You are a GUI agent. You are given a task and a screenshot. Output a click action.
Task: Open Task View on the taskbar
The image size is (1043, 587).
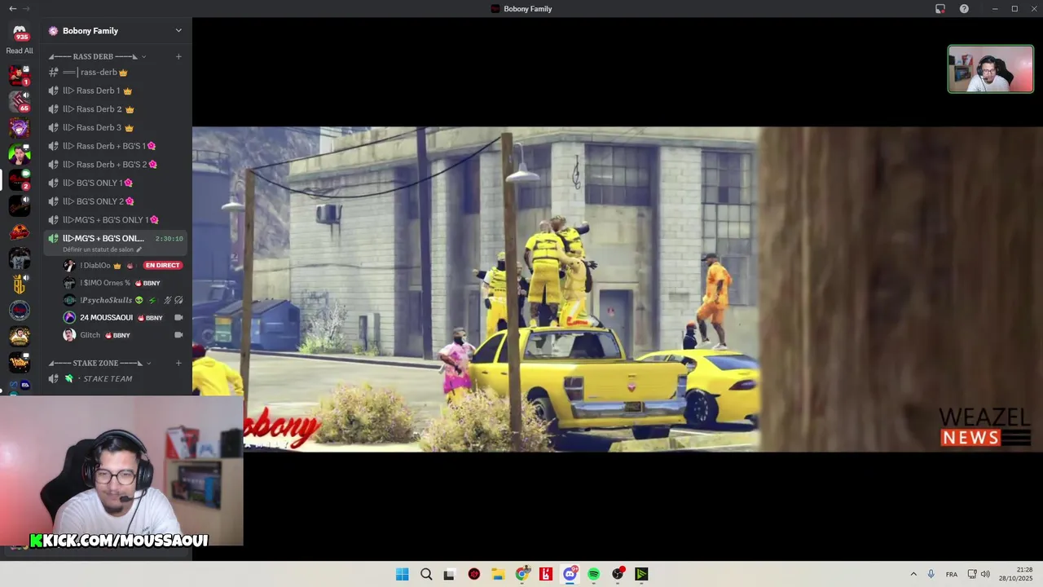449,574
